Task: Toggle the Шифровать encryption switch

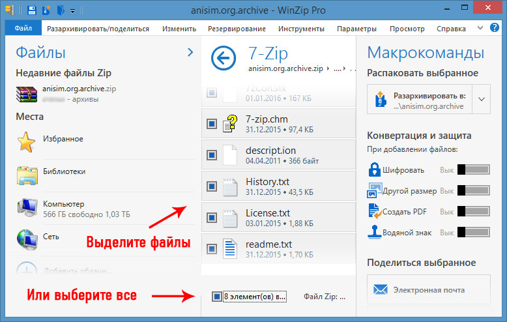Action: pyautogui.click(x=473, y=170)
